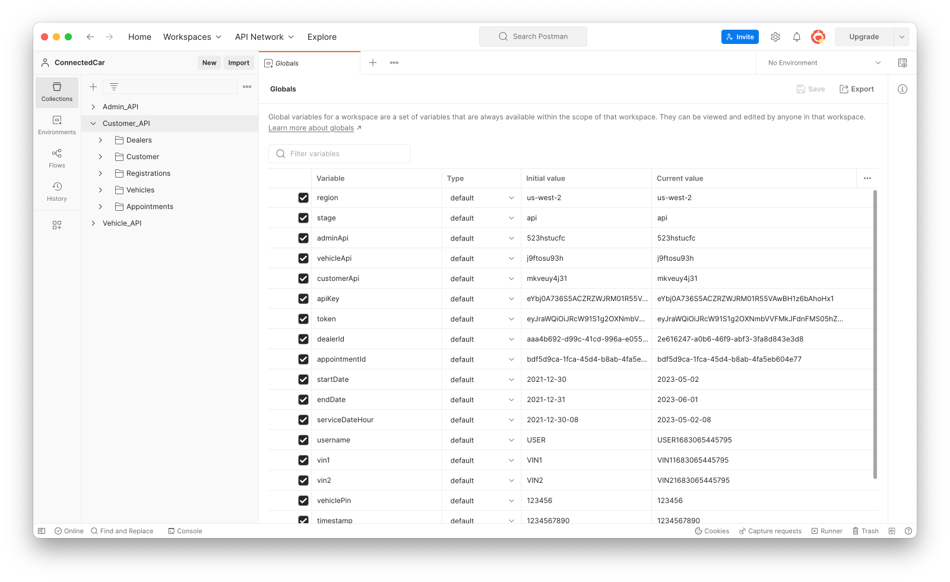
Task: Go back with the left arrow
Action: click(90, 37)
